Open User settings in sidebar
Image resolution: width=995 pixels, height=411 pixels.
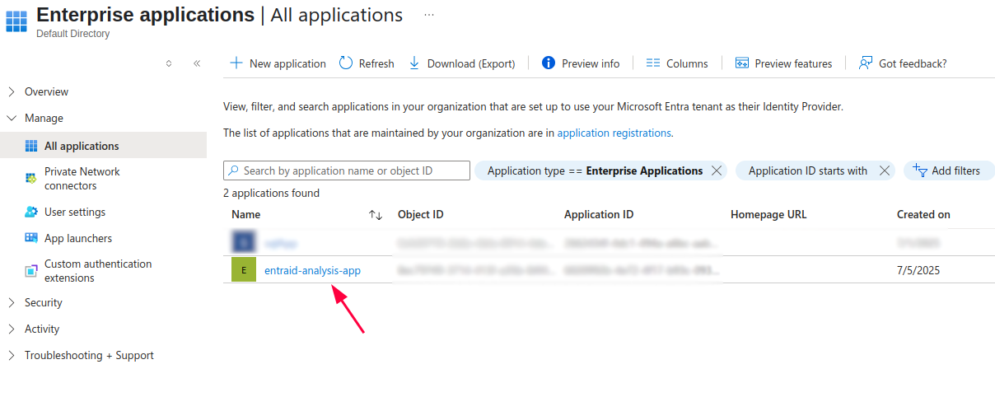74,212
